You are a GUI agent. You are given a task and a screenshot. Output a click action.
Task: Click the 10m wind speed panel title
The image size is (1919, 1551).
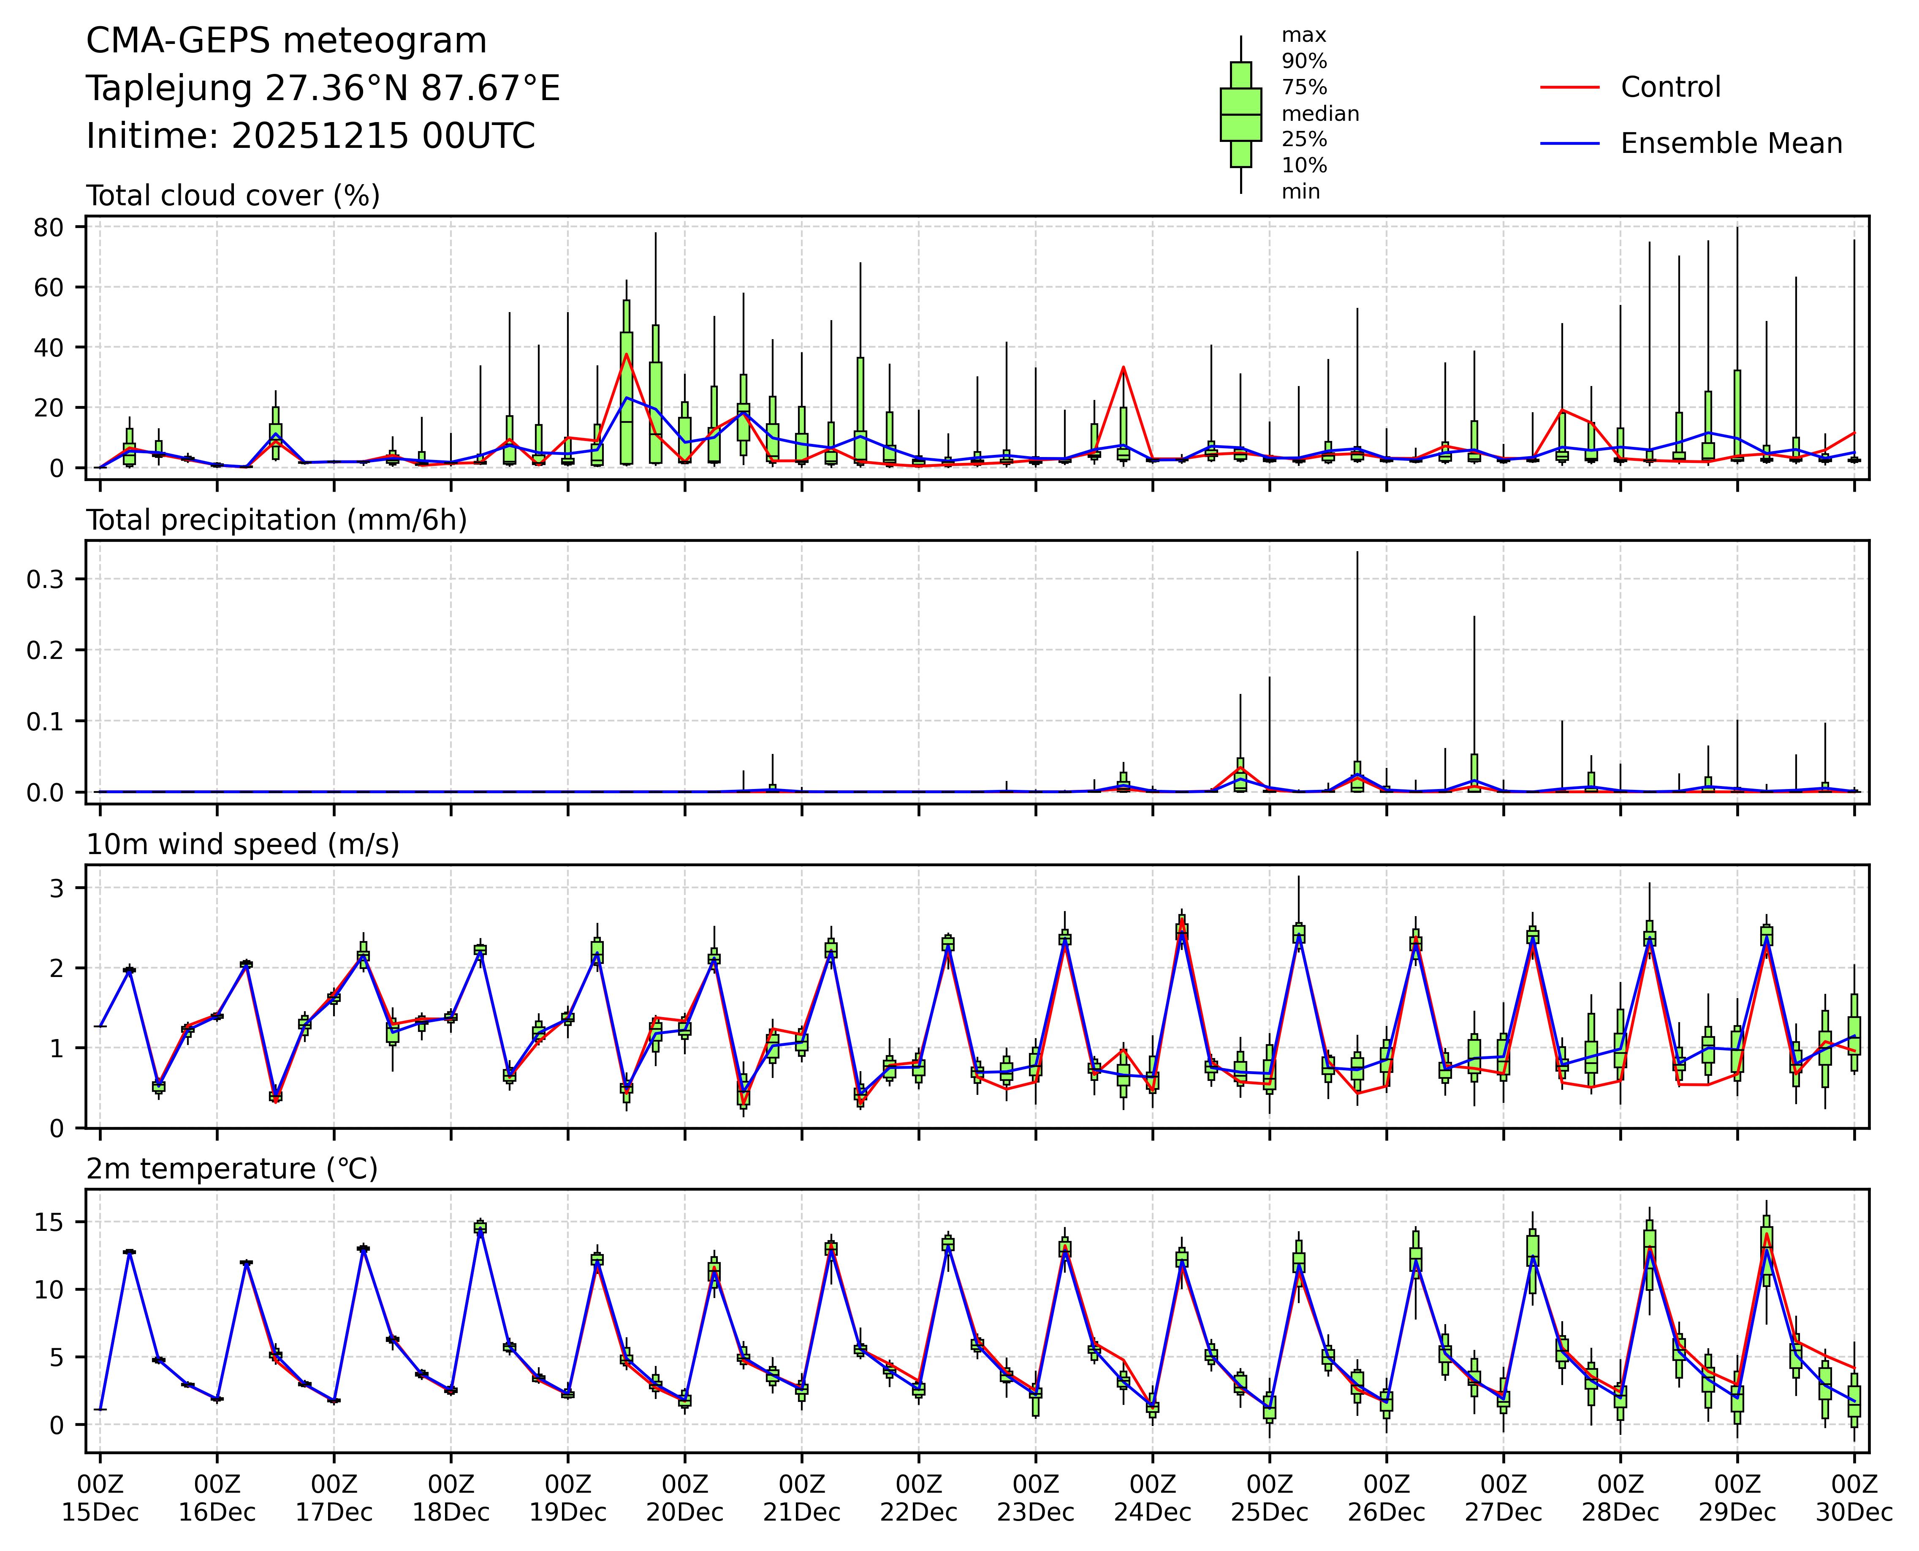click(x=242, y=844)
